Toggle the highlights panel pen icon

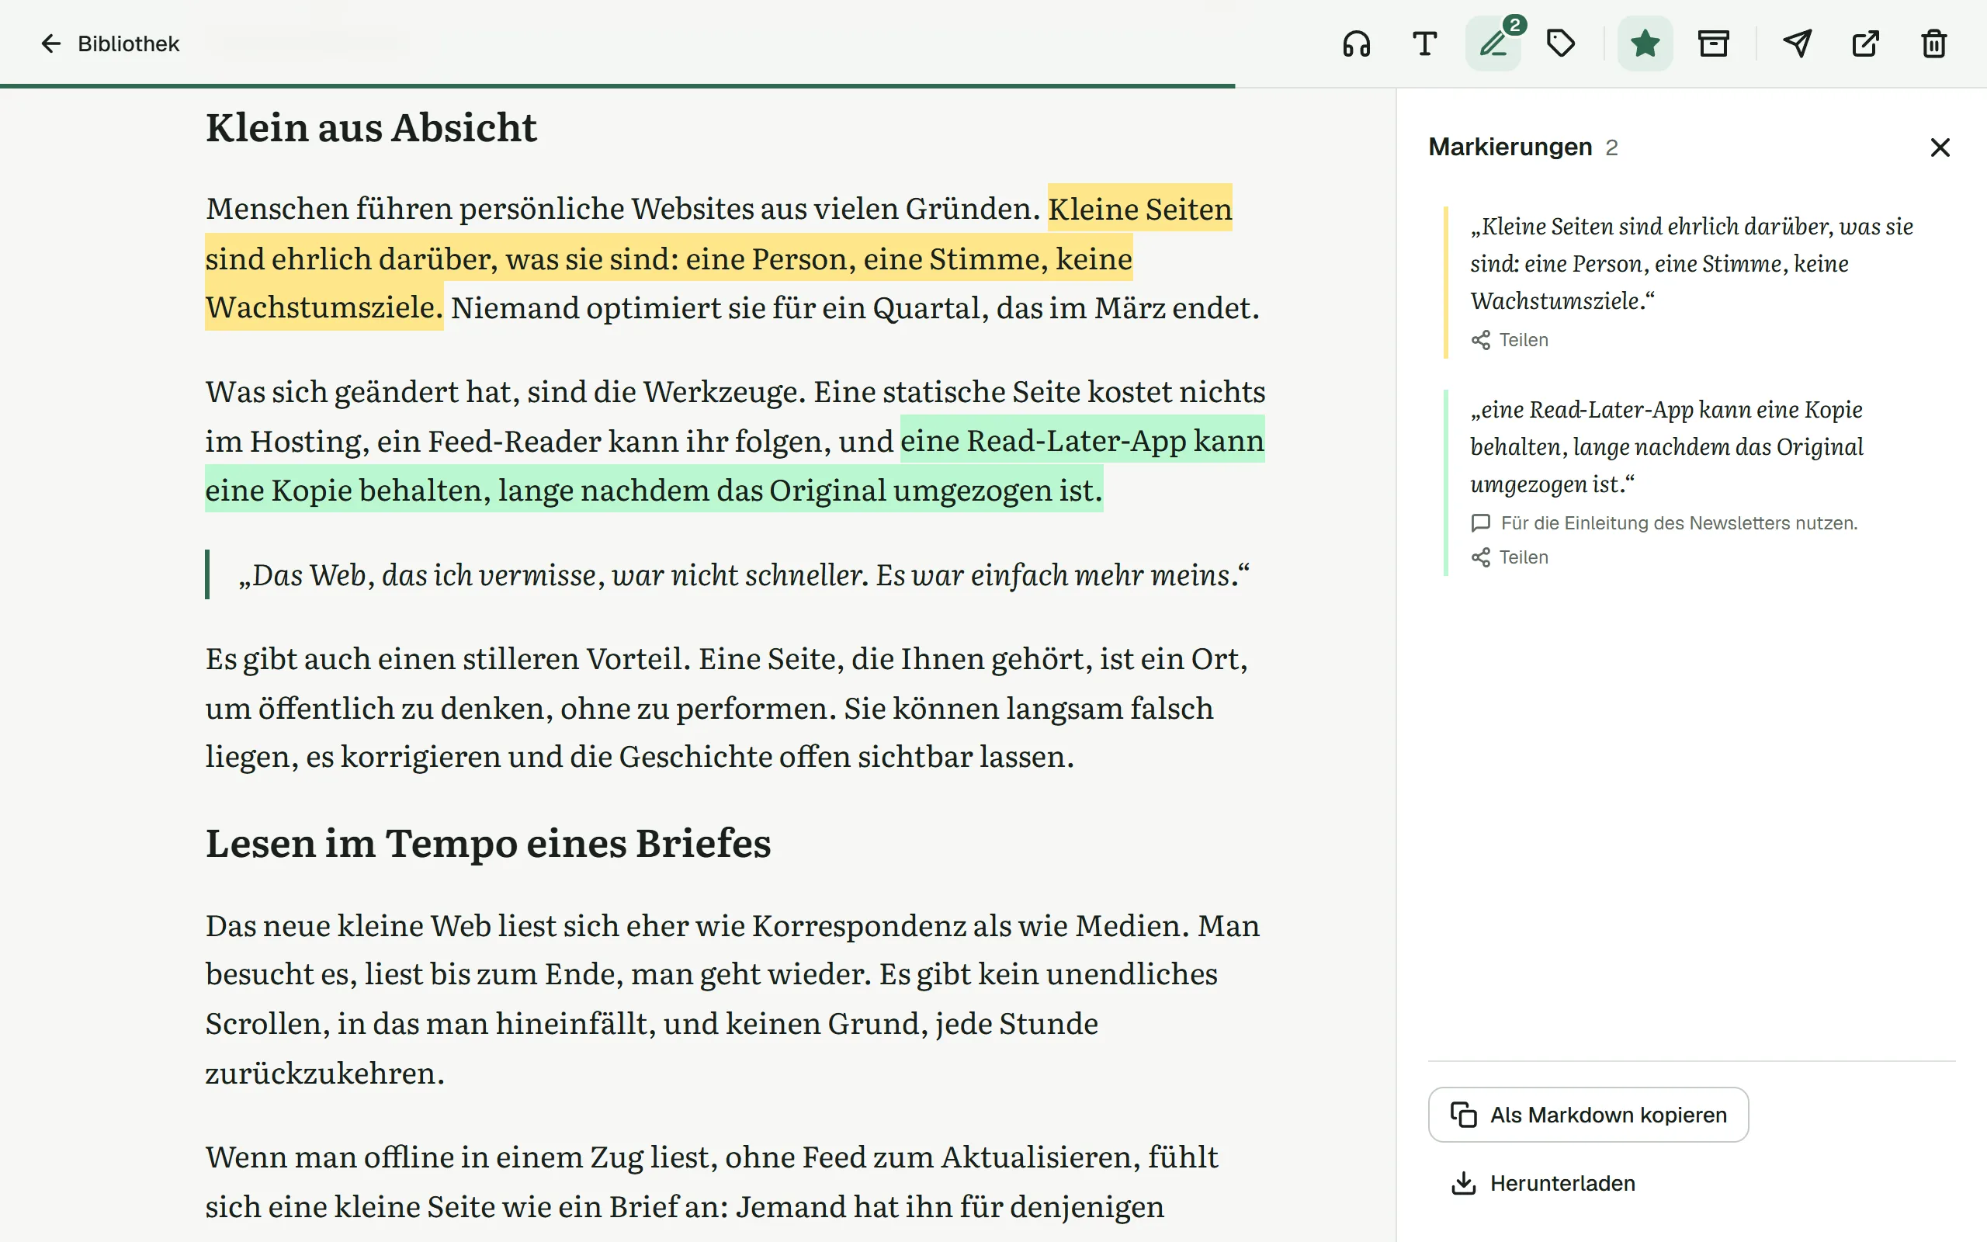click(x=1493, y=43)
